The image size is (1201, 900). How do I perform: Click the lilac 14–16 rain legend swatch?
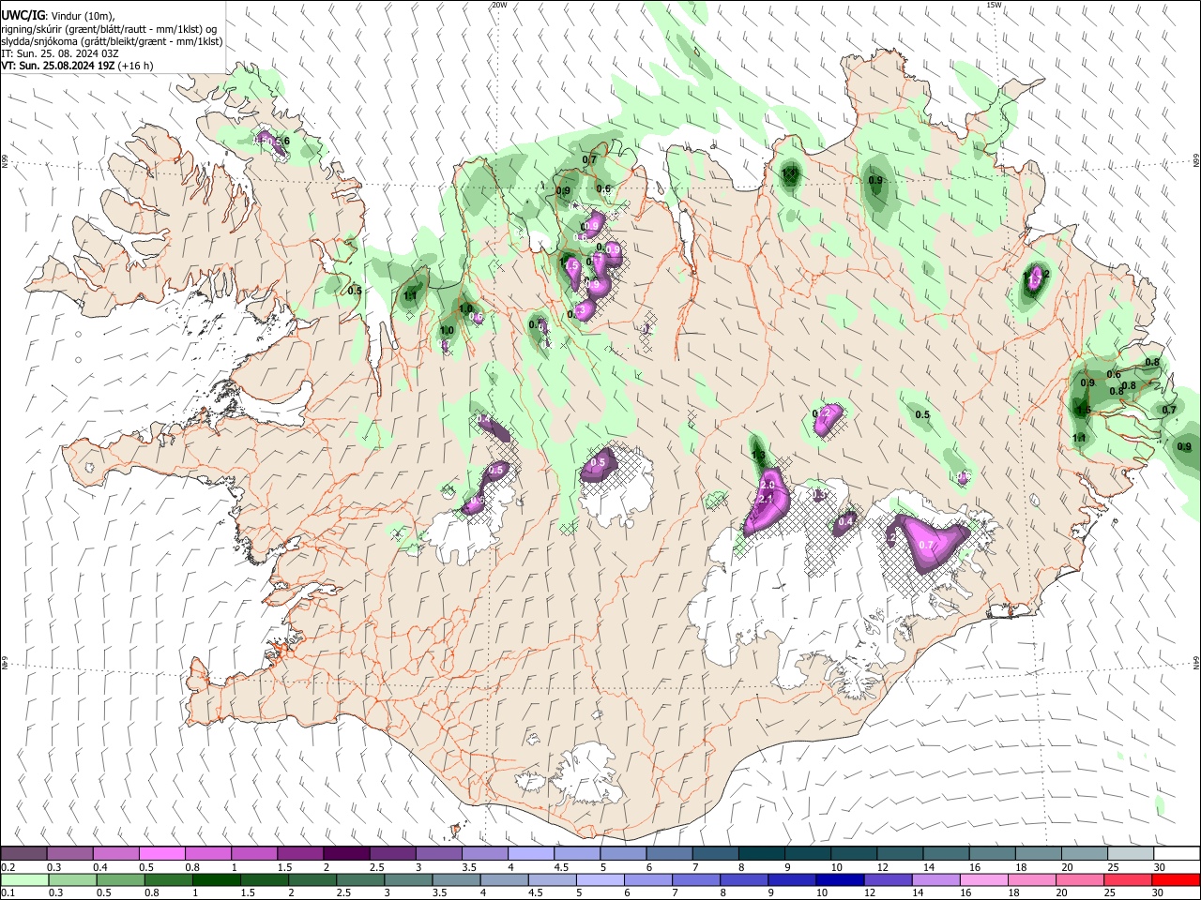935,879
